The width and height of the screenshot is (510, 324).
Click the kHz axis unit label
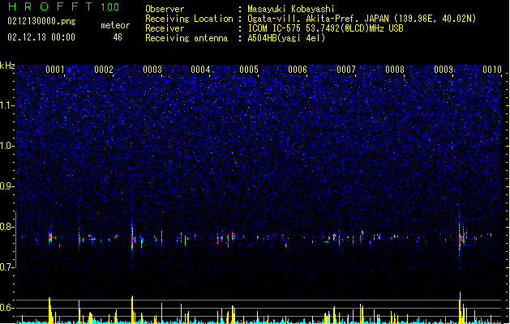tap(7, 66)
